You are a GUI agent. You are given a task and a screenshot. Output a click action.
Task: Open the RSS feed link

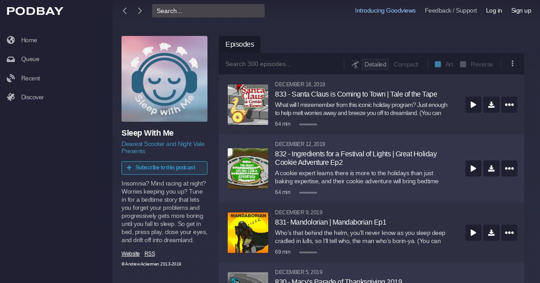[150, 254]
